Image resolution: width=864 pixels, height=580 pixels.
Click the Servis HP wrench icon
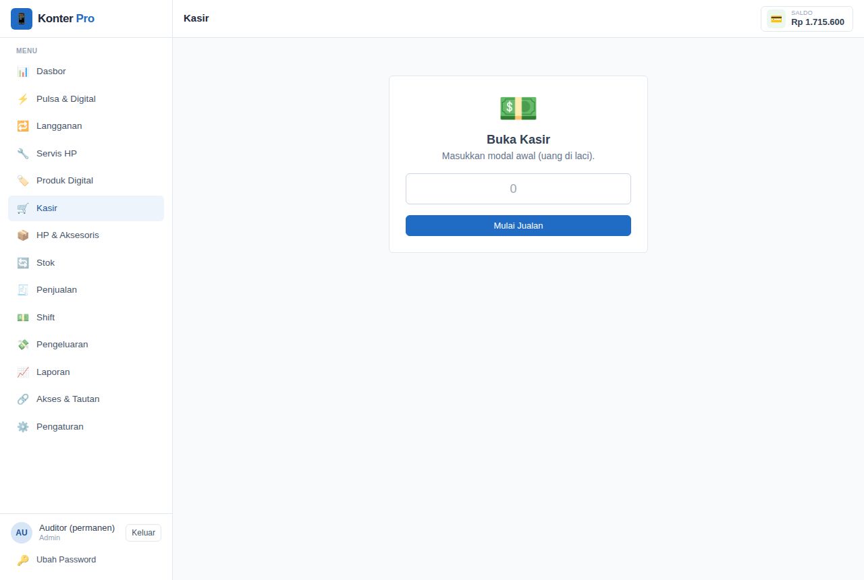(x=23, y=154)
